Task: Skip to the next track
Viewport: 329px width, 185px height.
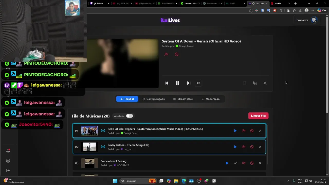Action: tap(189, 83)
